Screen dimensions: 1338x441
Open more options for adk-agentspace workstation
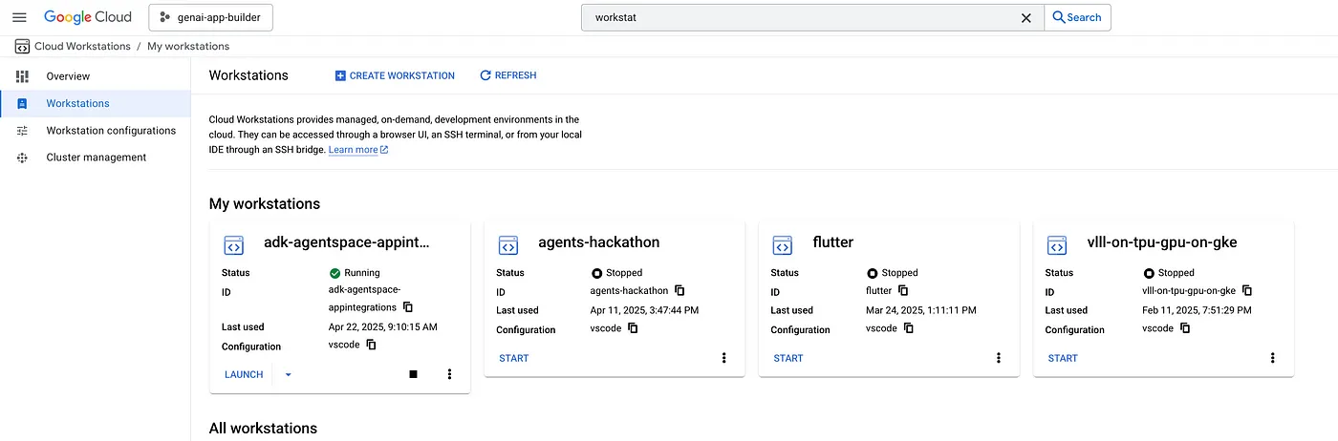click(449, 374)
